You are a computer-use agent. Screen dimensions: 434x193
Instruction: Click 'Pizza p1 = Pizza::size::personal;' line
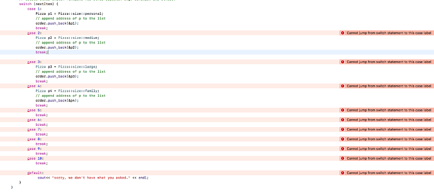click(69, 14)
